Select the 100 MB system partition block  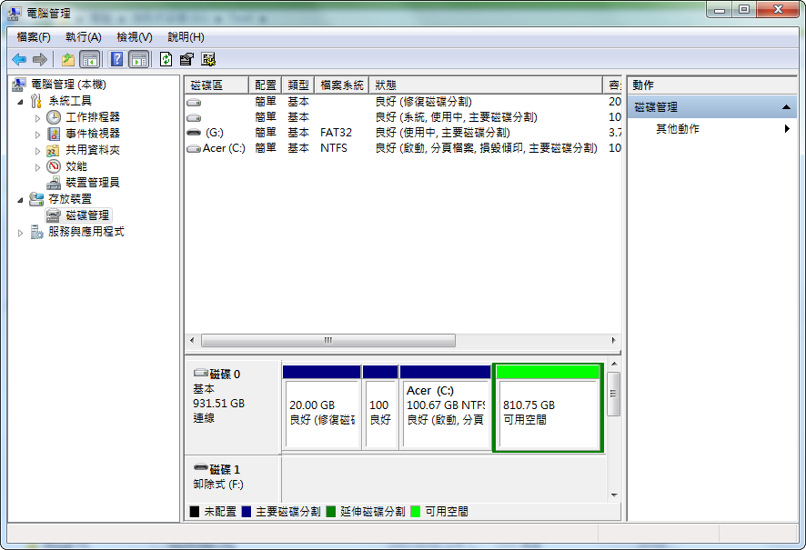(x=380, y=408)
